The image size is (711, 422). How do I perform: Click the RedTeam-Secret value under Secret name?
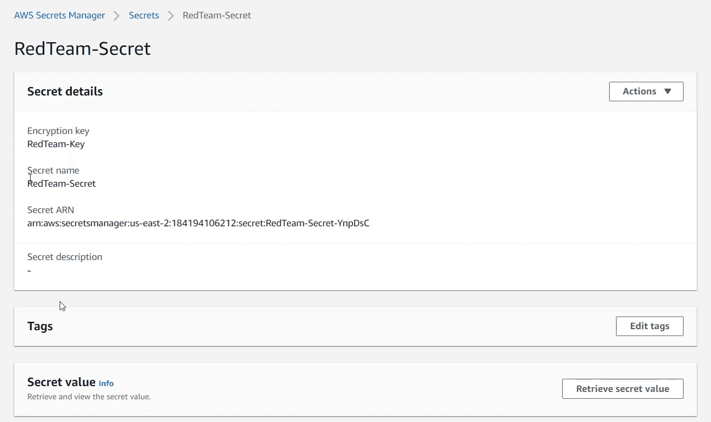coord(62,184)
